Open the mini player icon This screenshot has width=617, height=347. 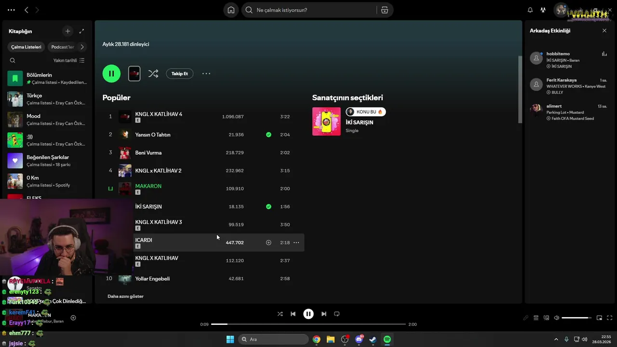tap(600, 318)
